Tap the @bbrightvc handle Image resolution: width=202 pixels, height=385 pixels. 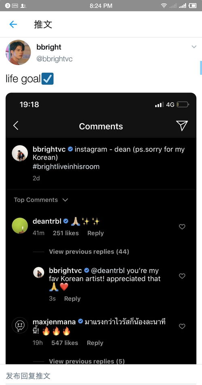point(54,59)
